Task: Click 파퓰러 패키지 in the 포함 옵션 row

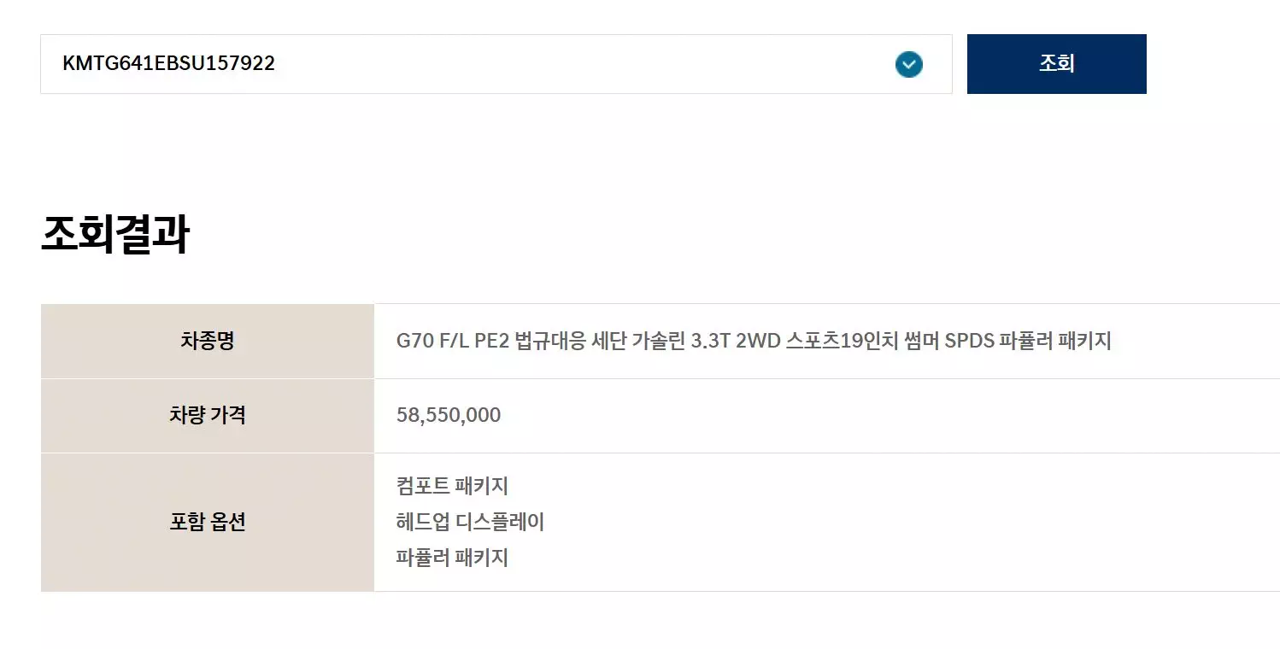Action: (x=452, y=558)
